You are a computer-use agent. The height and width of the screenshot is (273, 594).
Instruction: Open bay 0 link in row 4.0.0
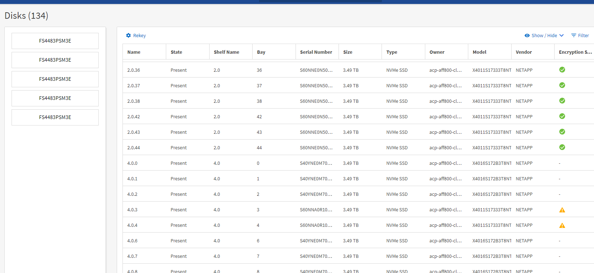point(258,163)
